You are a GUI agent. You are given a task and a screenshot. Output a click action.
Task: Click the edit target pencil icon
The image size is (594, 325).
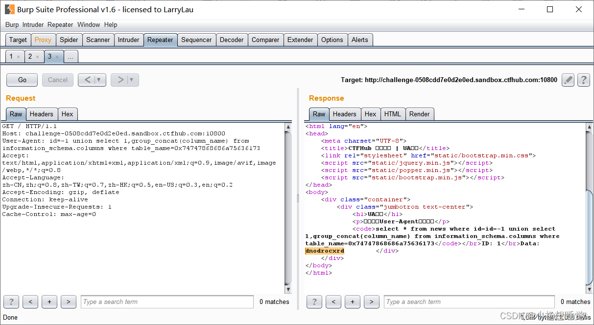(568, 80)
